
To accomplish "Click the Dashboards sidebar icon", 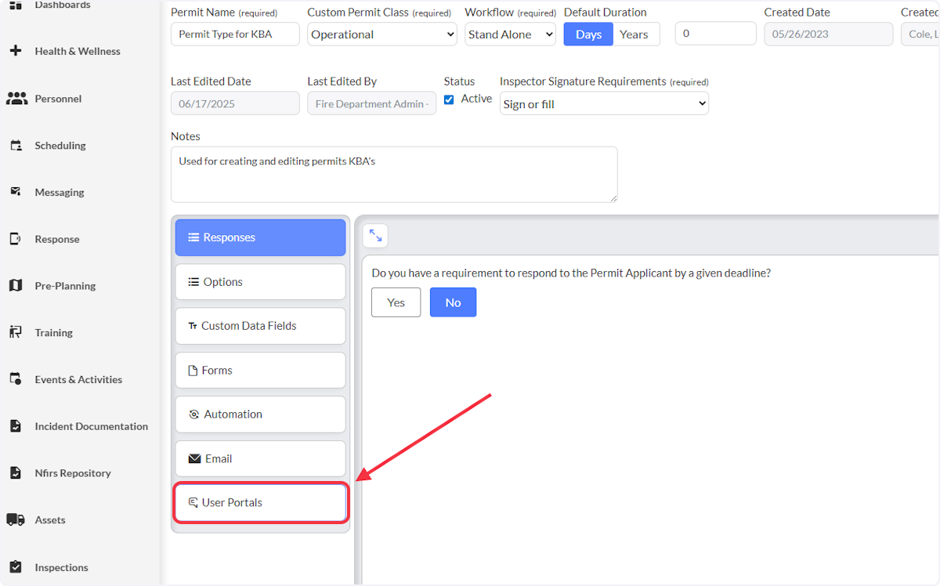I will (x=15, y=5).
